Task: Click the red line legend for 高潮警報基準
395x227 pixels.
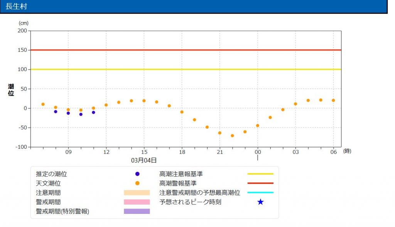Action: pos(260,183)
